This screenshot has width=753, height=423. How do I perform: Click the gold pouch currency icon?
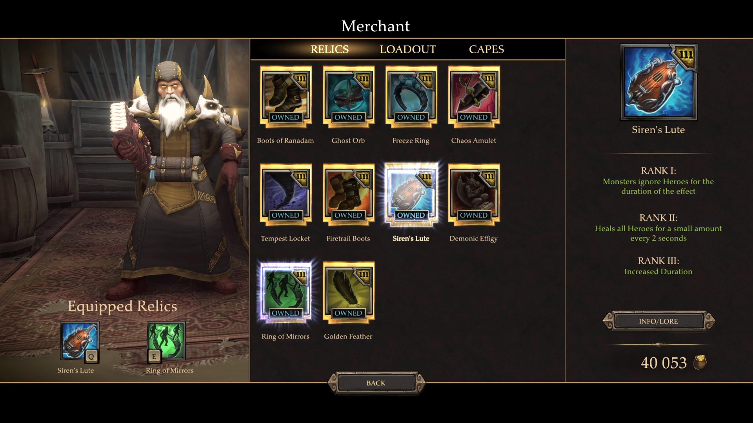click(700, 362)
